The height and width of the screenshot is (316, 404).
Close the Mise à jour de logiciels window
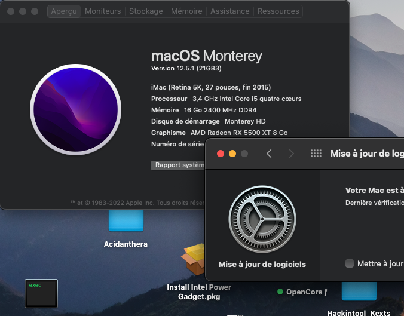pos(221,154)
